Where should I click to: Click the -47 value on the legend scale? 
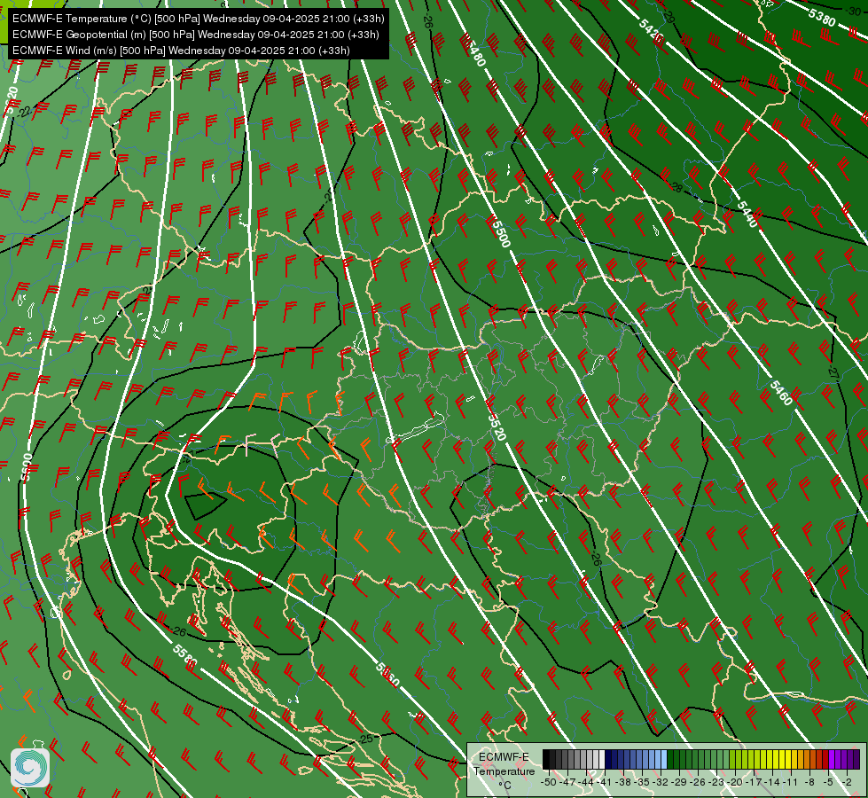(x=567, y=782)
